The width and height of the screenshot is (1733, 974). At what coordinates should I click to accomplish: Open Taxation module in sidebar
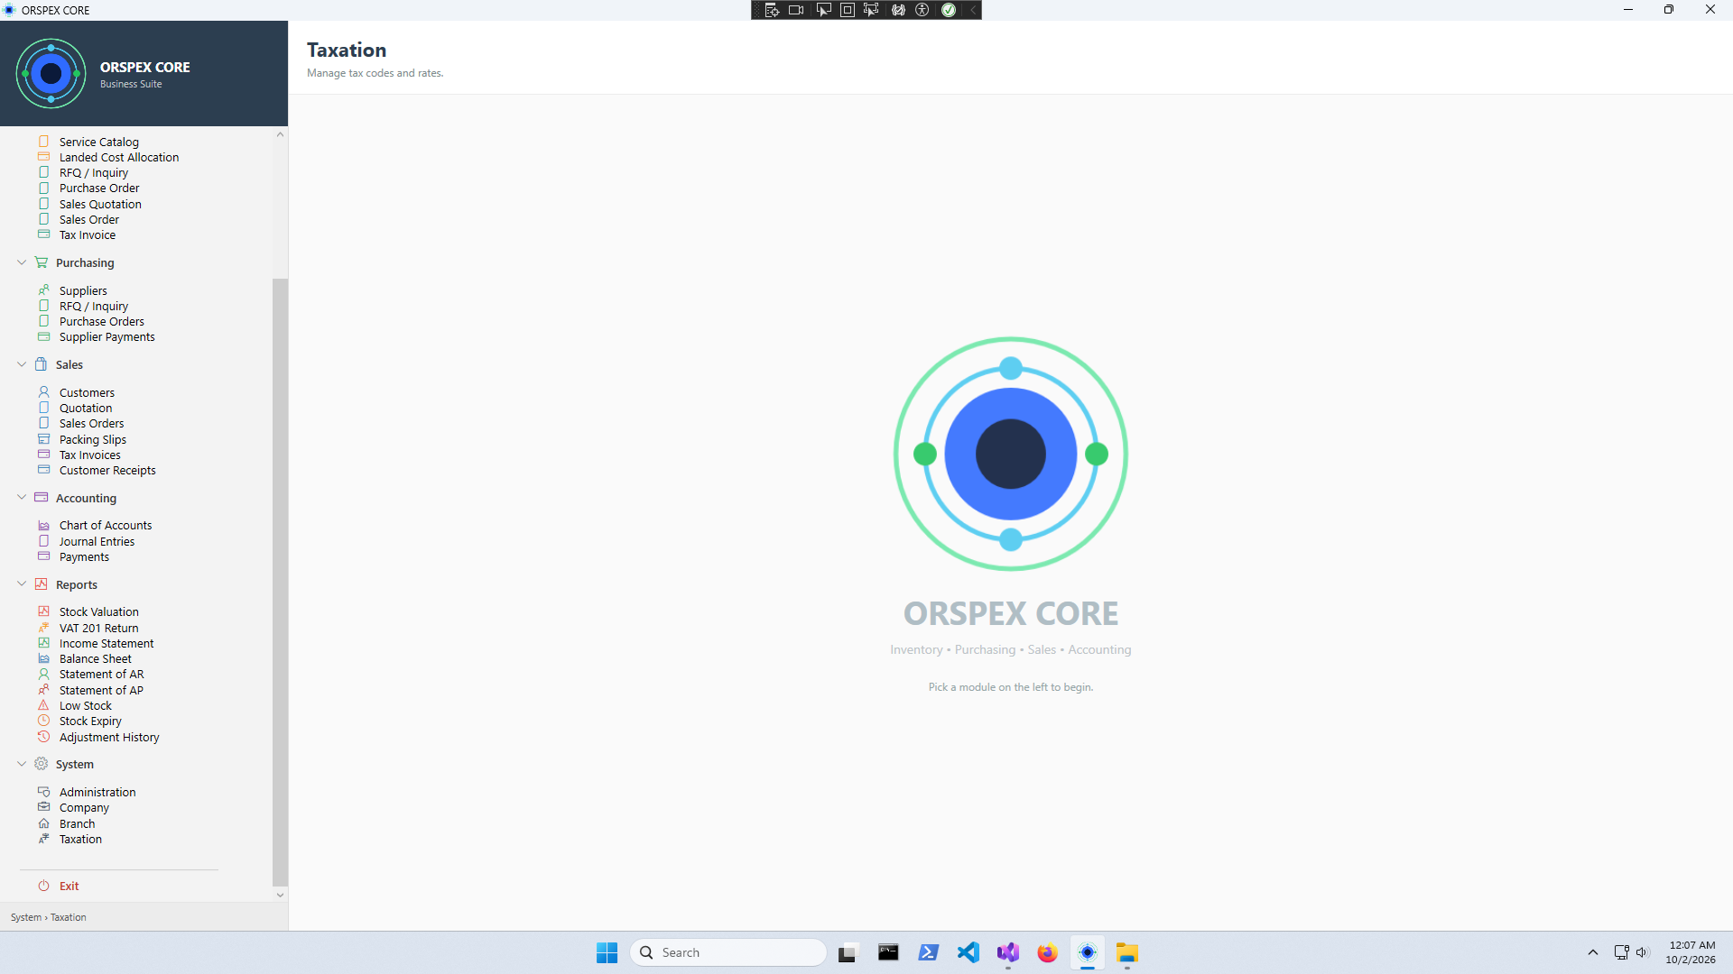[x=80, y=839]
